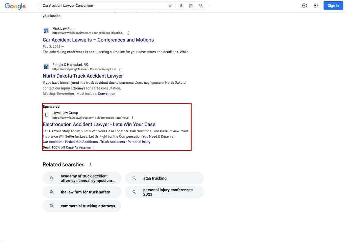This screenshot has width=346, height=242.
Task: Click the flicklawfirm.com URL breadcrumb
Action: pos(88,33)
